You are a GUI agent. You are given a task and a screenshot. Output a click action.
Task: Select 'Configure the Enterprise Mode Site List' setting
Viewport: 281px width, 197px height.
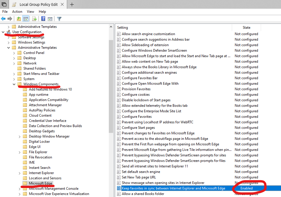pos(151,111)
